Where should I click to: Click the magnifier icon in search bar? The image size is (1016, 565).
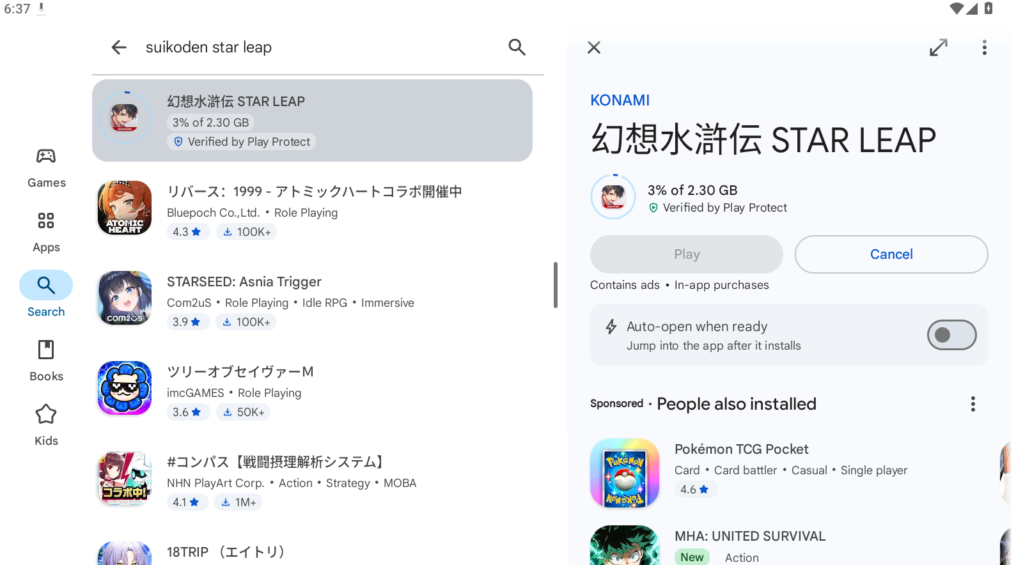517,47
